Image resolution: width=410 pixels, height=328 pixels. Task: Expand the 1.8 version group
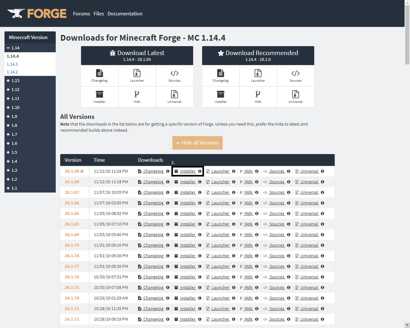(x=30, y=125)
